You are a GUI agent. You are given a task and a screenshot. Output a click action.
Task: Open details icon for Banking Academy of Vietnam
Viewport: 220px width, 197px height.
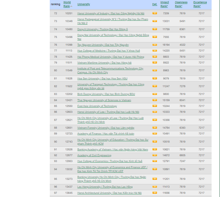point(155,149)
